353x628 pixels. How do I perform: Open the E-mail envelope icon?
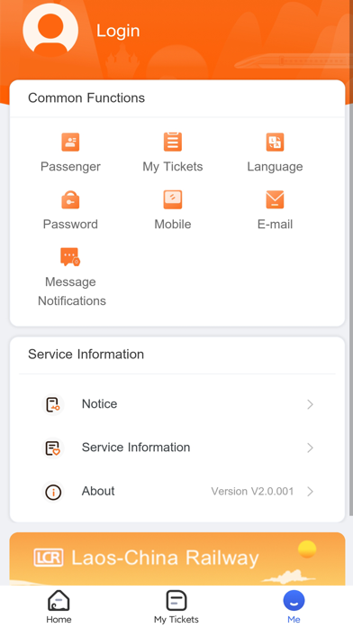[275, 199]
